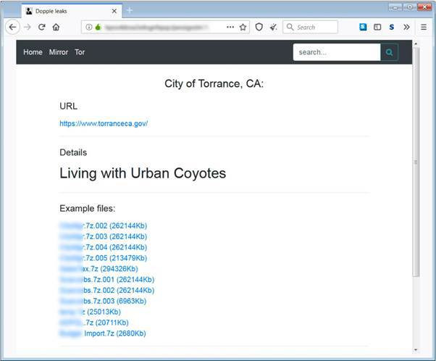Click the Example files: label
The height and width of the screenshot is (361, 436).
(88, 209)
